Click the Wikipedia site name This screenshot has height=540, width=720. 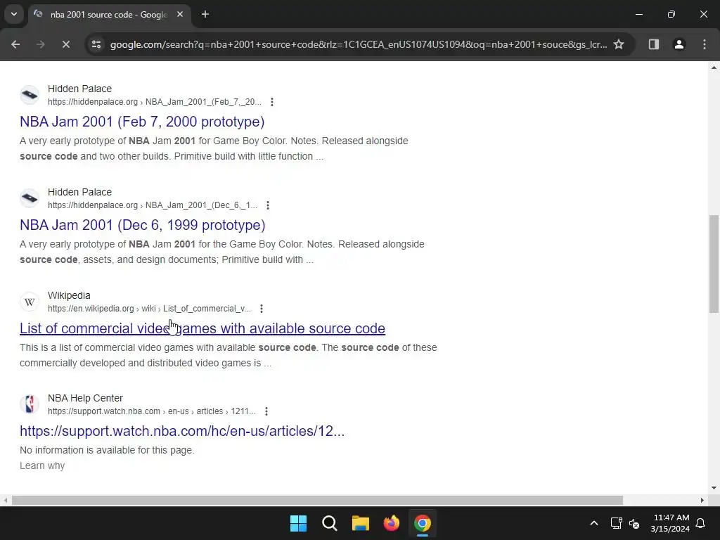[69, 295]
